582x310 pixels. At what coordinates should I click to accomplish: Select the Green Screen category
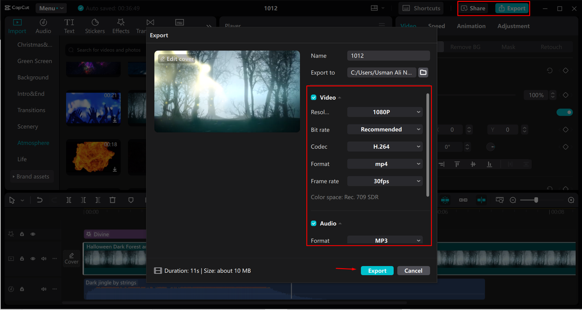(35, 61)
